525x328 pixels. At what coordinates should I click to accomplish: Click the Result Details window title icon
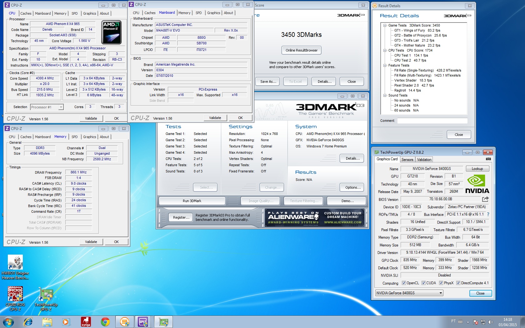[x=375, y=6]
